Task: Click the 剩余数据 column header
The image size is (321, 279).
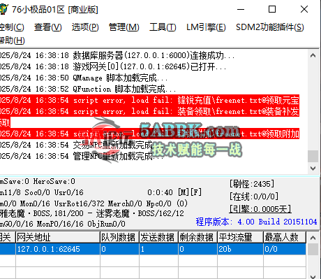Action: click(197, 237)
